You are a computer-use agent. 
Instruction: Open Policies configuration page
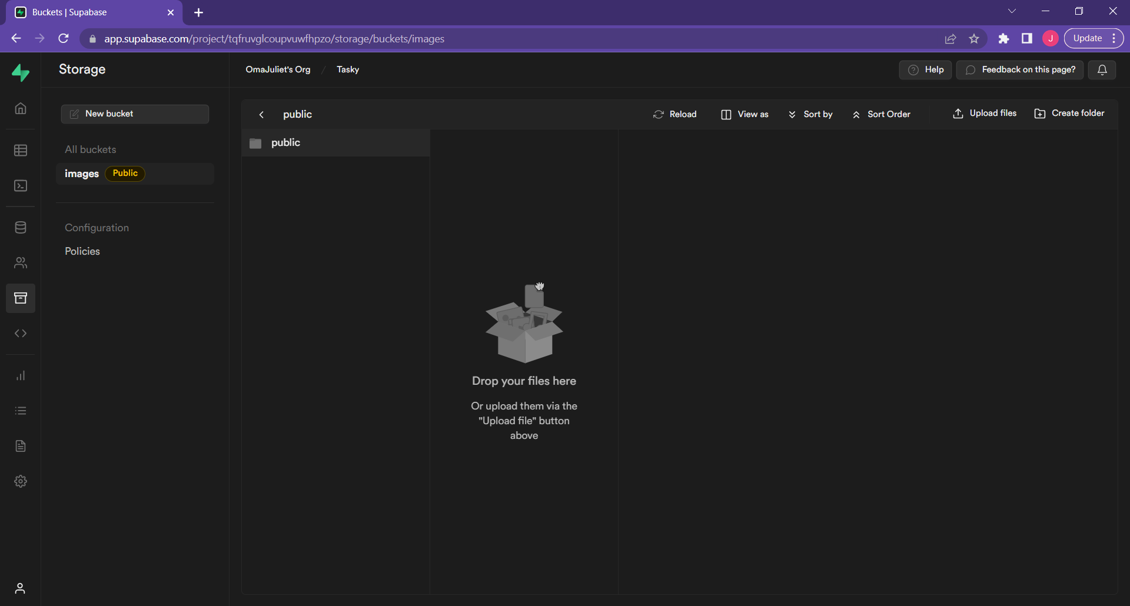[x=82, y=251]
